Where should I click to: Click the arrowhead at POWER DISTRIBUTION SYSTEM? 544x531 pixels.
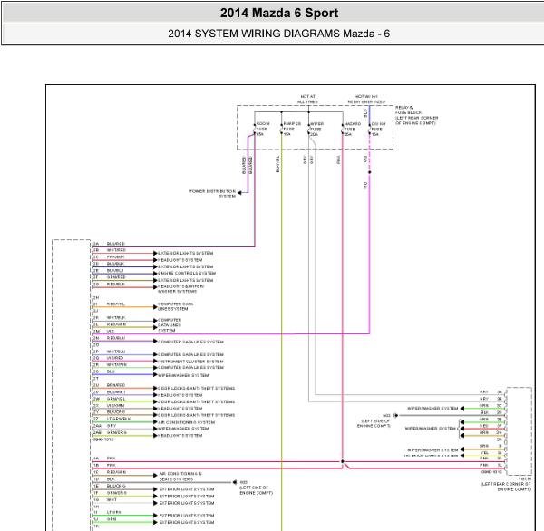[x=239, y=193]
